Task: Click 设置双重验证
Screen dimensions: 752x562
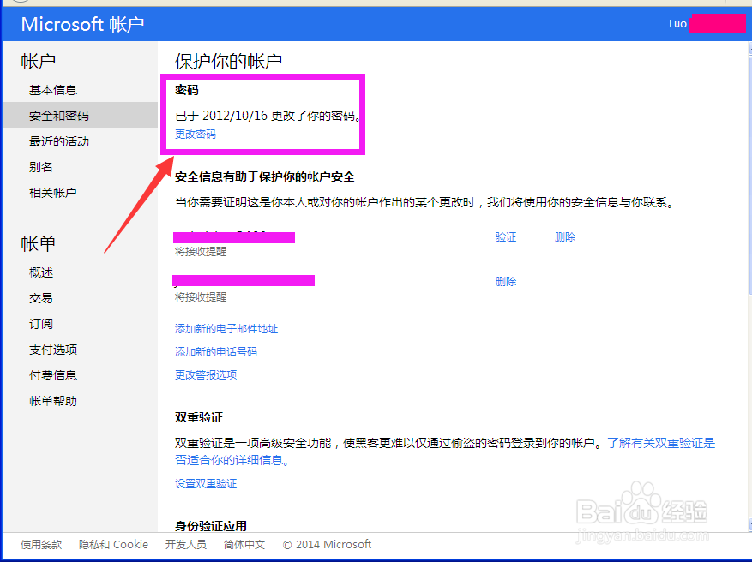Action: point(207,482)
